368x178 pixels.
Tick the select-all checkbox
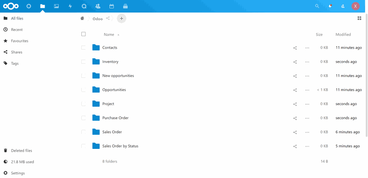point(84,34)
